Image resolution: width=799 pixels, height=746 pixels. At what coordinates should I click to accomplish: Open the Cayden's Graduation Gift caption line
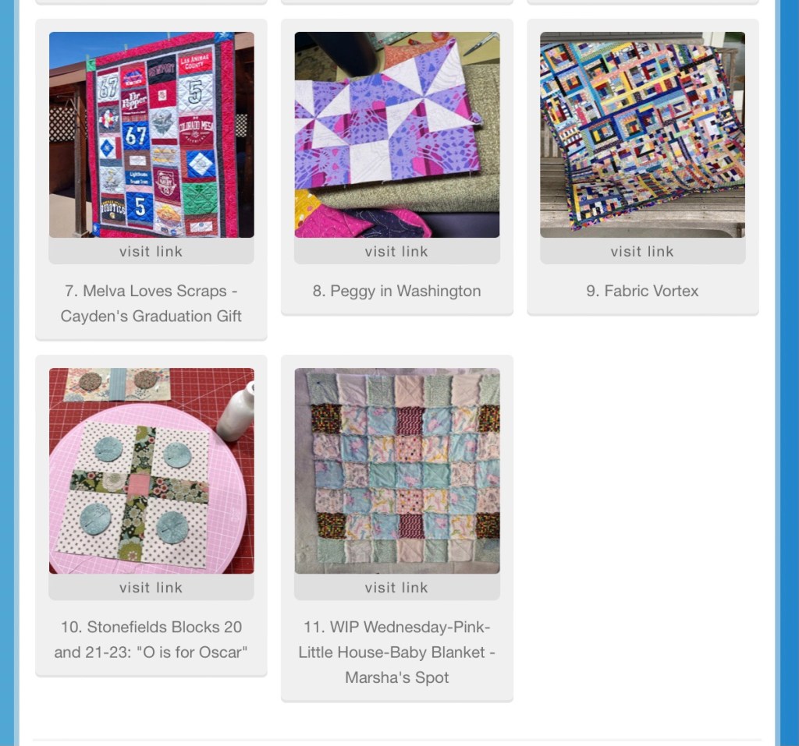[151, 316]
